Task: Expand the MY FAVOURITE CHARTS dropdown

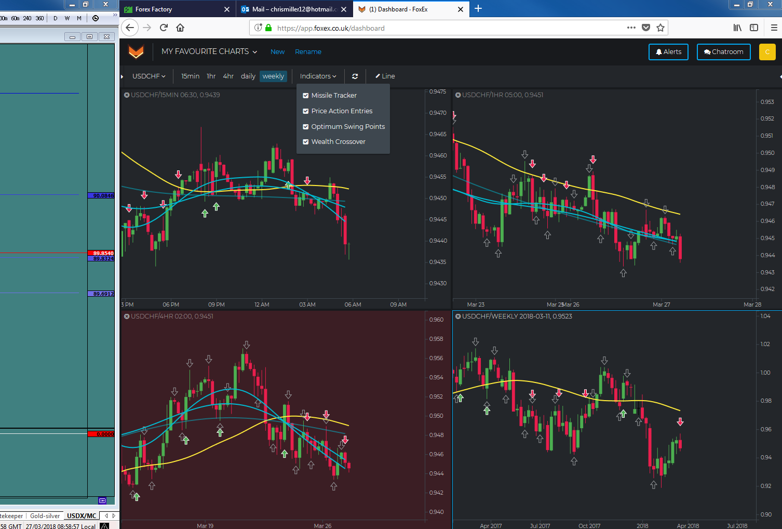Action: tap(209, 51)
